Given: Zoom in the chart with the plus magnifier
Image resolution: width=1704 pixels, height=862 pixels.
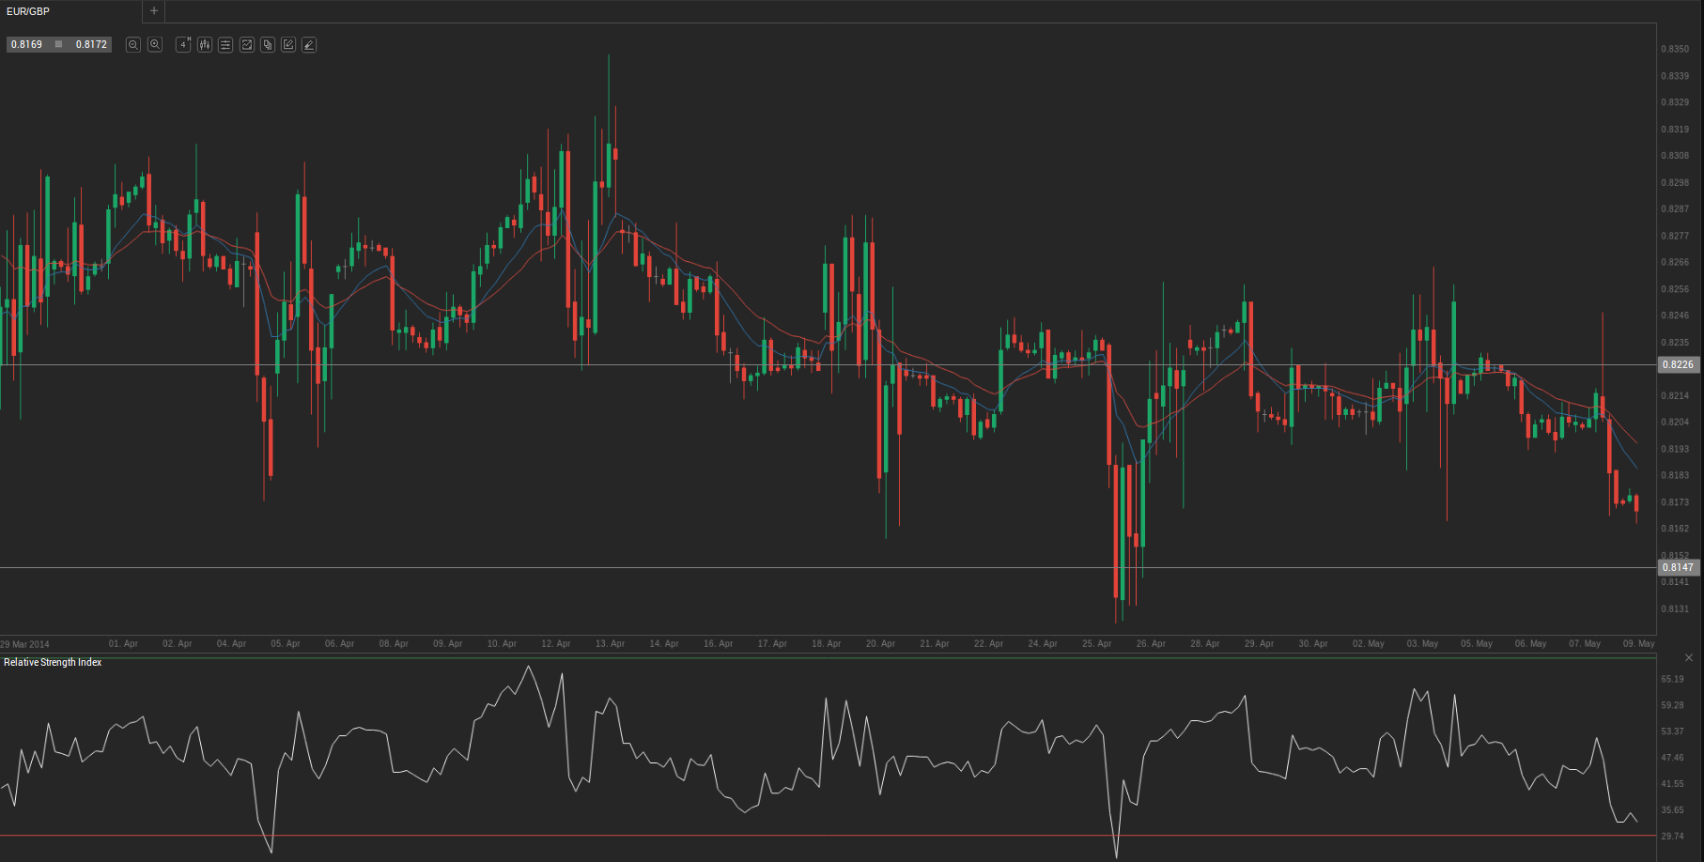Looking at the screenshot, I should click(x=155, y=45).
